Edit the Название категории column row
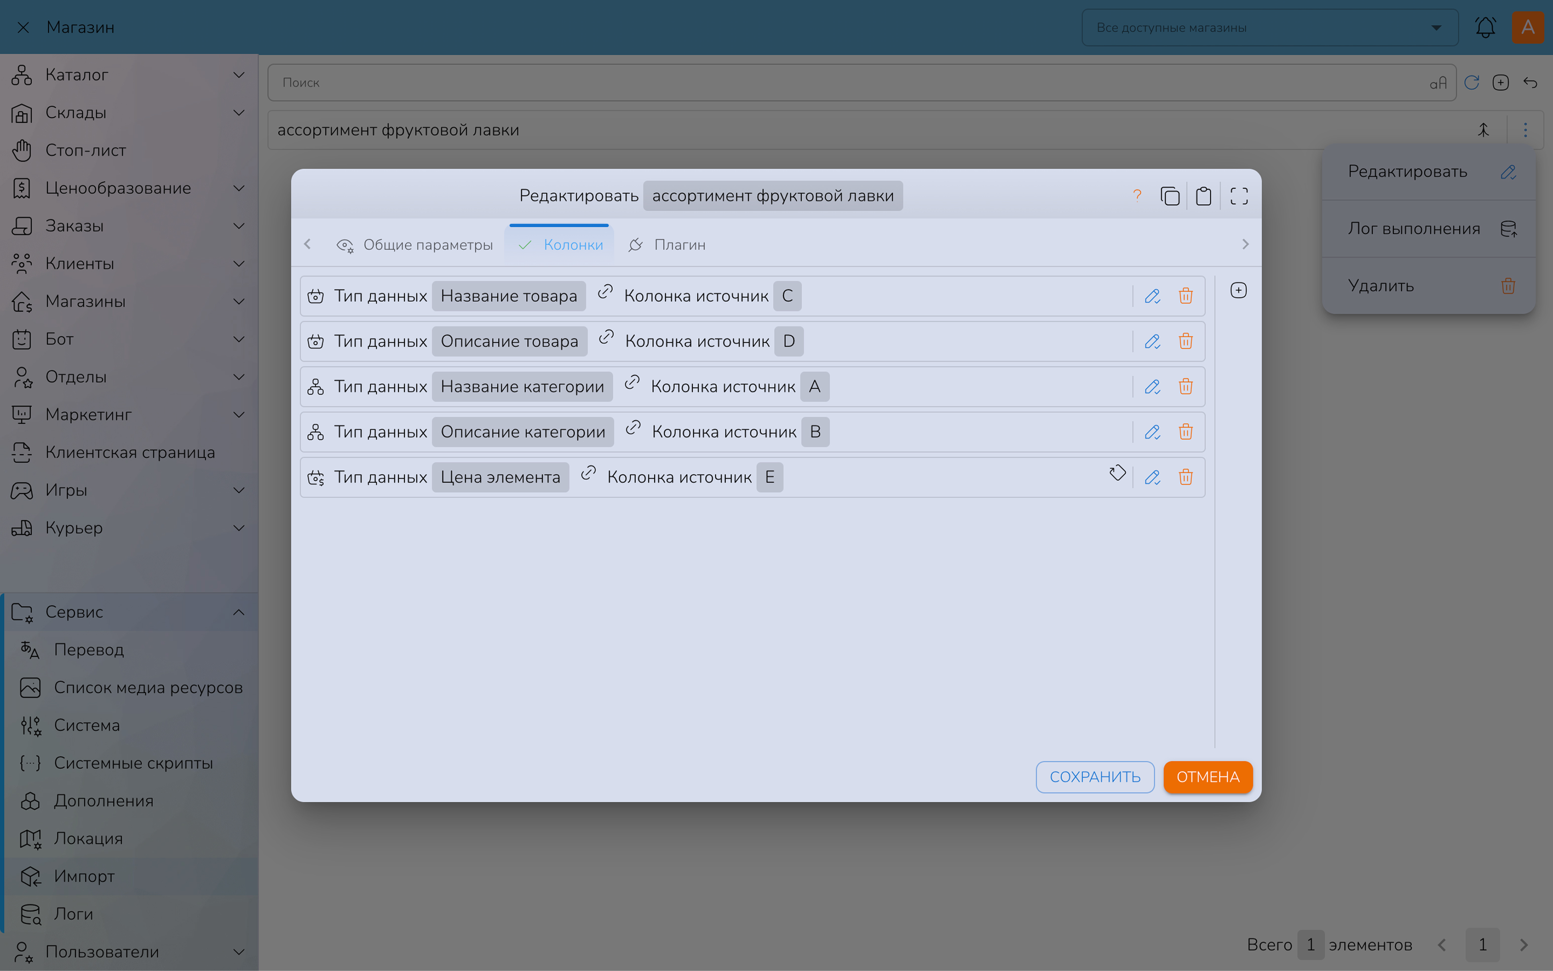 click(x=1152, y=387)
